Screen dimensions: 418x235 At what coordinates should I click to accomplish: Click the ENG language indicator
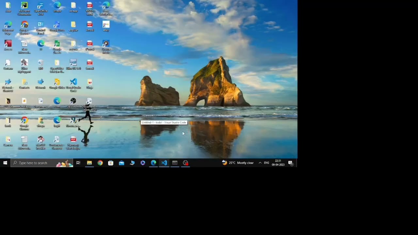coord(266,163)
